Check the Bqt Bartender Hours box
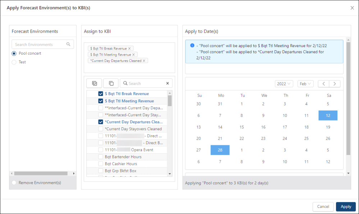The width and height of the screenshot is (359, 214). click(101, 157)
